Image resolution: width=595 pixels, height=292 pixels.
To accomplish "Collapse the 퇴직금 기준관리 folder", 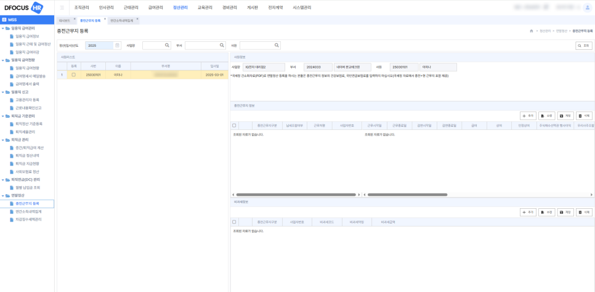I will pos(3,116).
